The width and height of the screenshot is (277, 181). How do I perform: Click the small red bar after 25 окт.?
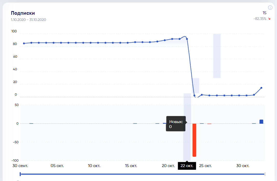209,124
